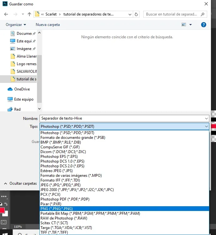Select Este equipo under OneDrive
The image size is (216, 235).
click(20, 99)
